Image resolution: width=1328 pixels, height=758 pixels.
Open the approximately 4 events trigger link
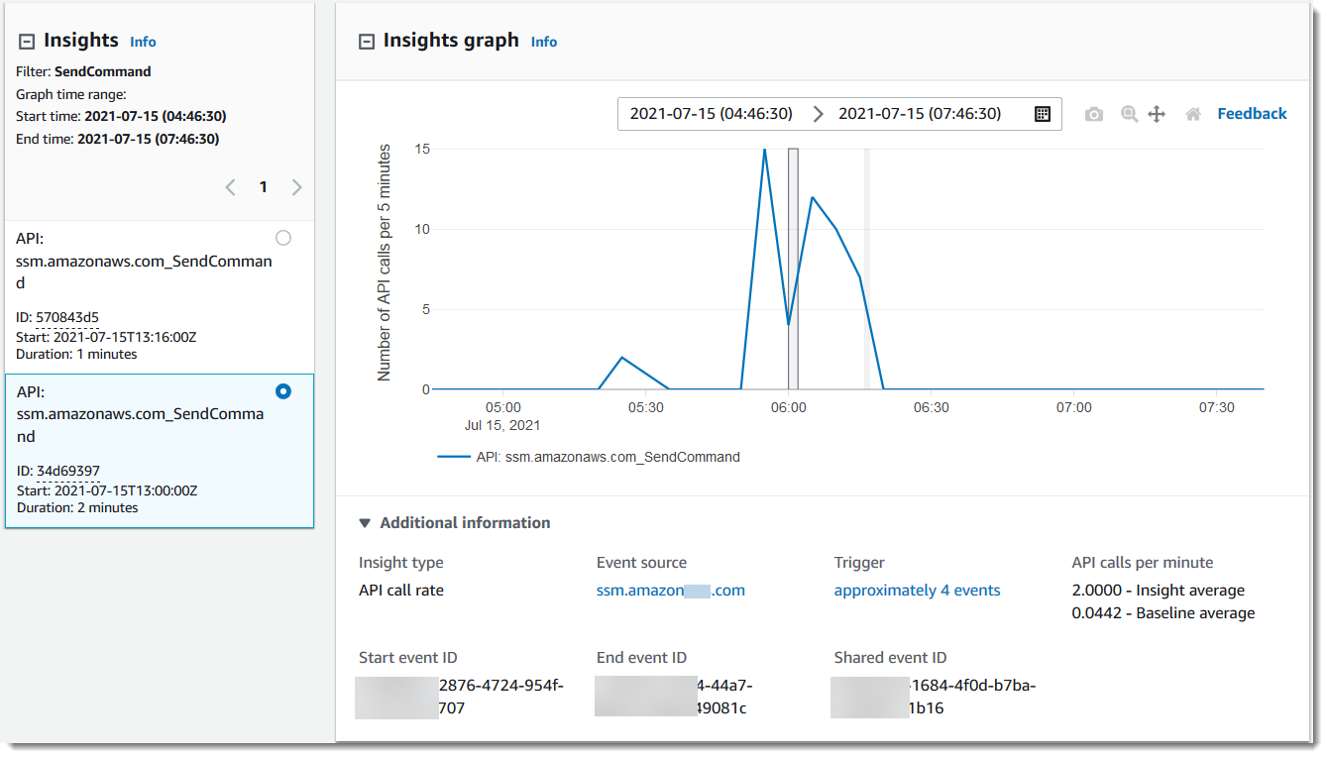pyautogui.click(x=917, y=591)
